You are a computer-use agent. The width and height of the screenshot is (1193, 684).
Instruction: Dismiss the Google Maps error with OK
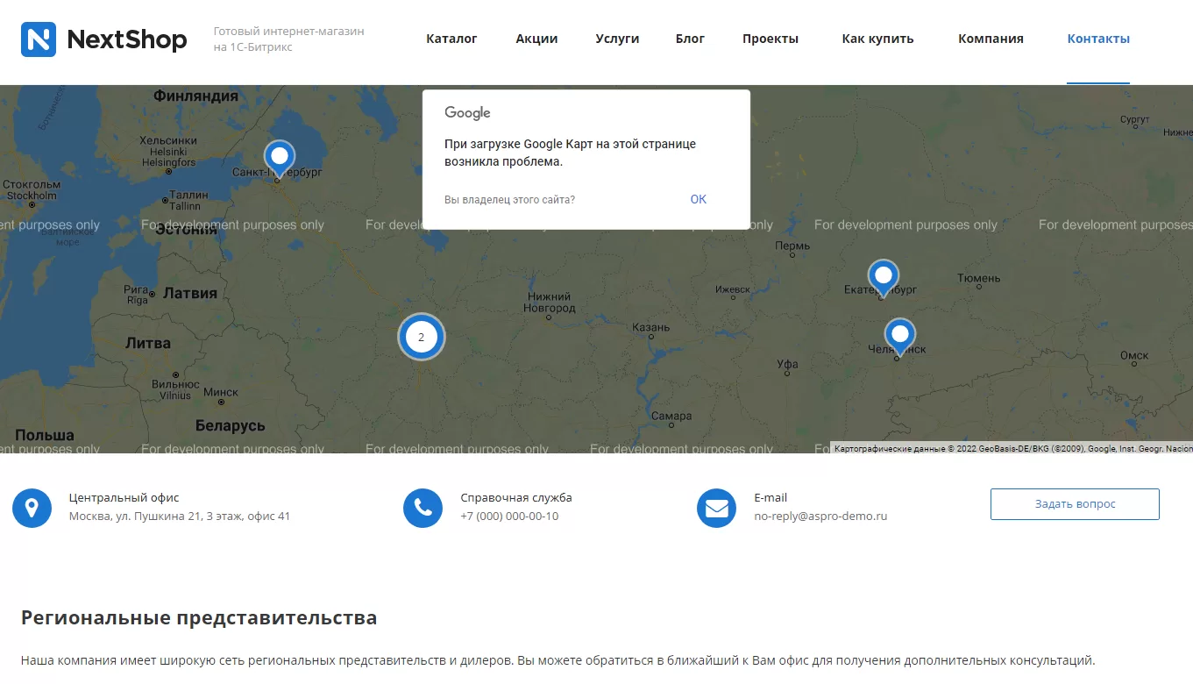tap(698, 199)
